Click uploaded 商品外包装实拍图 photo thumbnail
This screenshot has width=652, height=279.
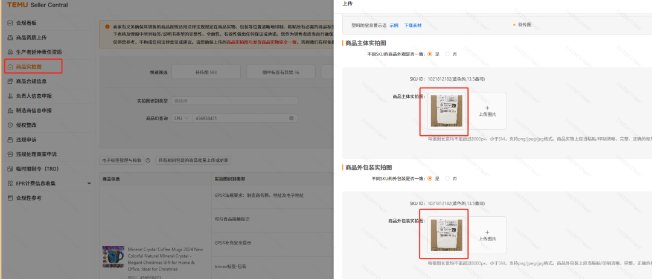click(446, 235)
